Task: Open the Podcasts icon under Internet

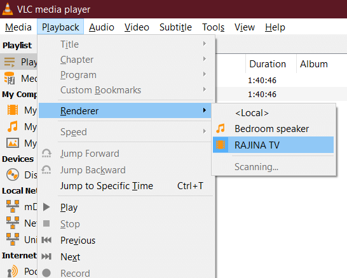Action: (x=13, y=271)
